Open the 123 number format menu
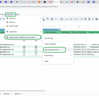The width and height of the screenshot is (99, 96). click(x=3, y=19)
